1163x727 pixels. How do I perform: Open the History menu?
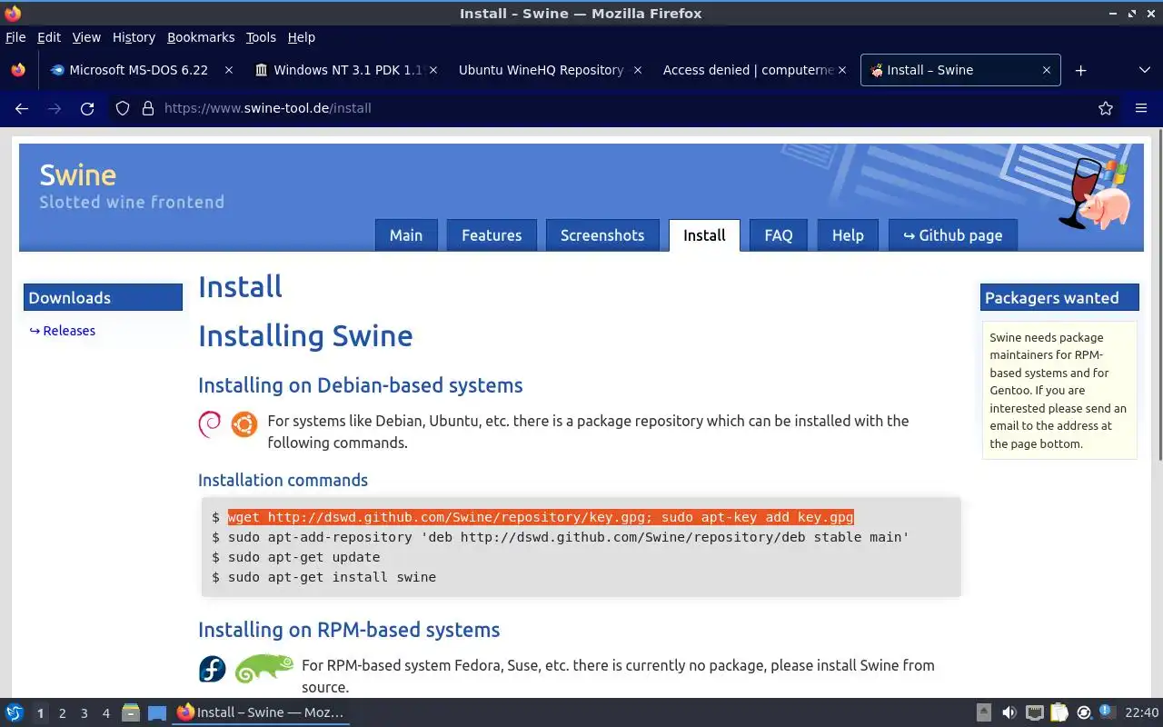click(x=134, y=37)
